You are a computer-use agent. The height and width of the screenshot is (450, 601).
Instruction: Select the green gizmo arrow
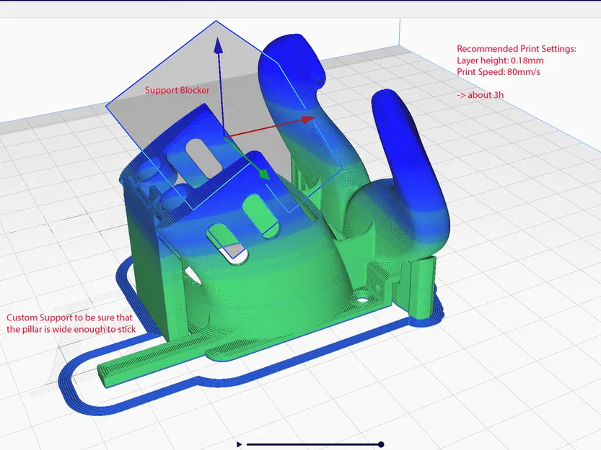263,175
